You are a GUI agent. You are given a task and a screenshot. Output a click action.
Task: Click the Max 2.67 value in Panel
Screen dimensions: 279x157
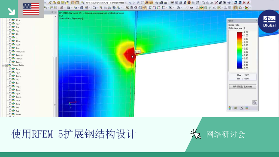(x=246, y=75)
